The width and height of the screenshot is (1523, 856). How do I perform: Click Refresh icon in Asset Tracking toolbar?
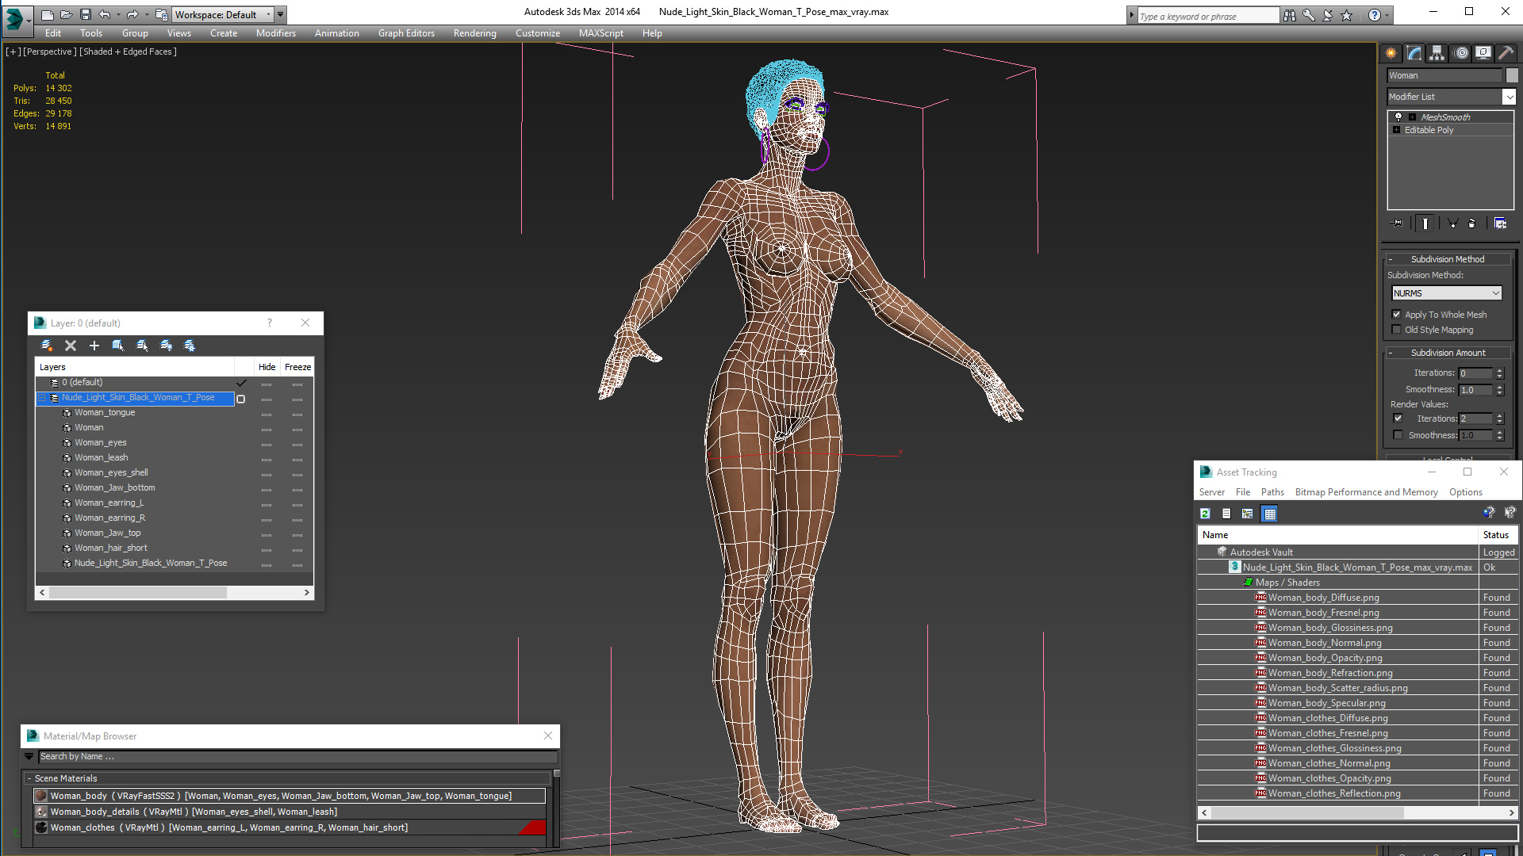point(1205,514)
